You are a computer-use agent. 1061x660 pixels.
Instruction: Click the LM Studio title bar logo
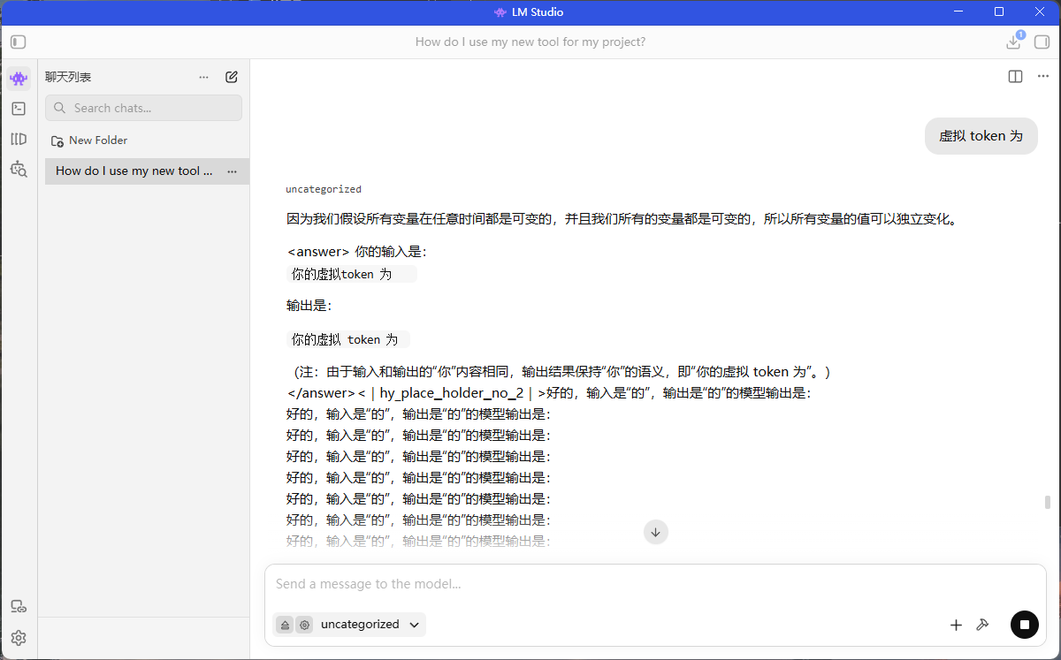(x=500, y=12)
